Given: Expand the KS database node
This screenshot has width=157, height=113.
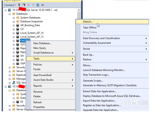Looking at the screenshot, I should [x=14, y=102].
